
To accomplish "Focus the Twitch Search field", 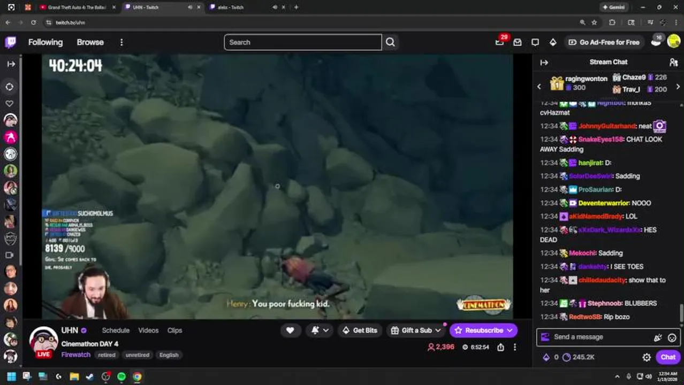I will [303, 42].
